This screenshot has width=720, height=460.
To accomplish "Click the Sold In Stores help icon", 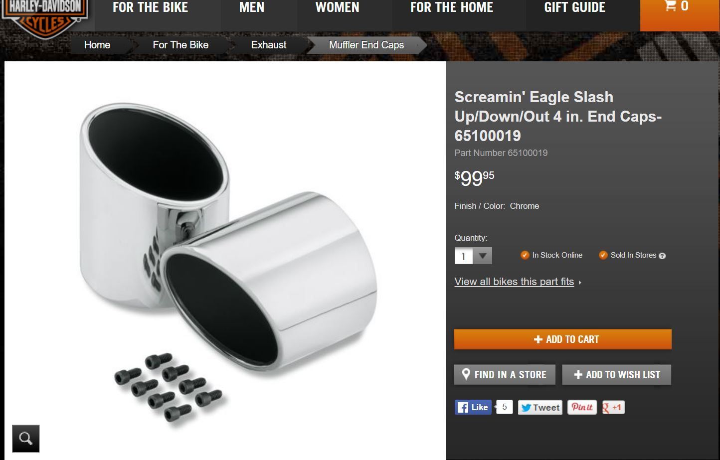I will tap(662, 256).
